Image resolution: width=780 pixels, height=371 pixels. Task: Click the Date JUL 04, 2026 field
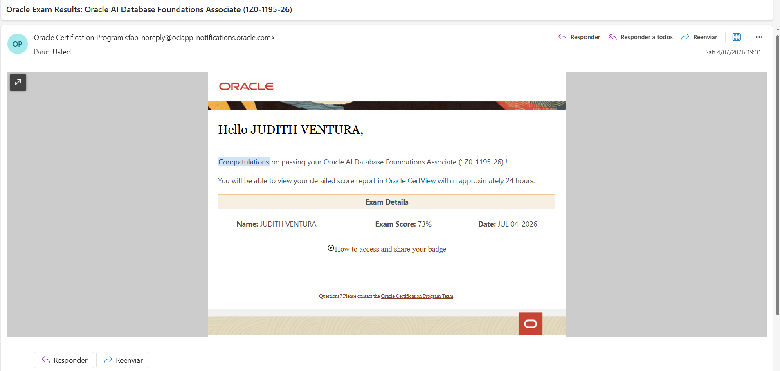pyautogui.click(x=508, y=224)
